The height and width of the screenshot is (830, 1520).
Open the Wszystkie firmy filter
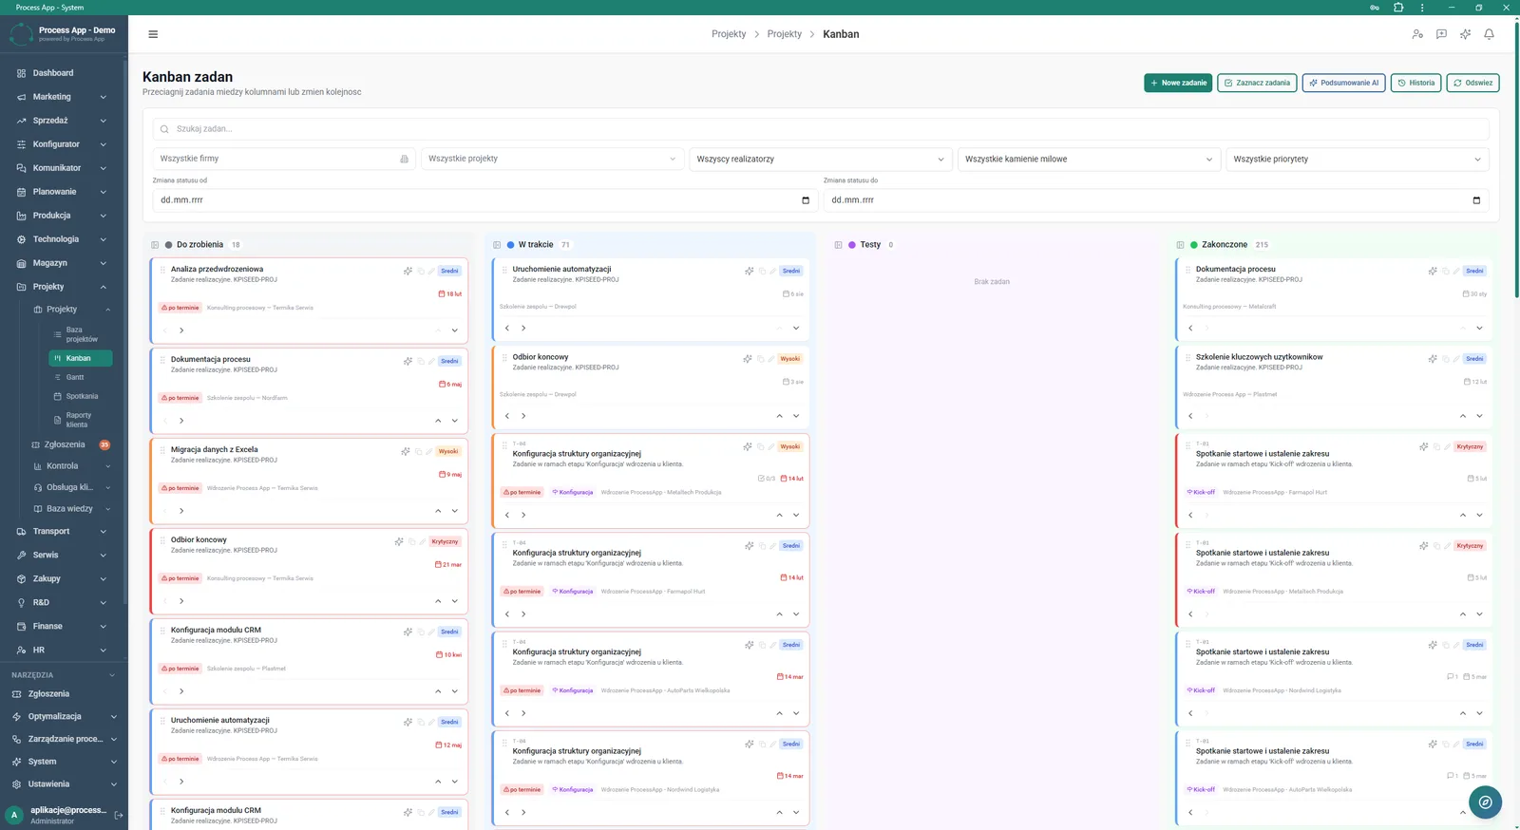pos(284,159)
